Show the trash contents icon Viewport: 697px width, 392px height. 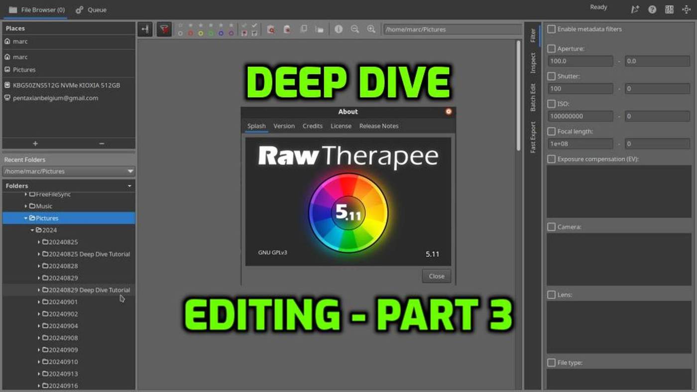[271, 29]
